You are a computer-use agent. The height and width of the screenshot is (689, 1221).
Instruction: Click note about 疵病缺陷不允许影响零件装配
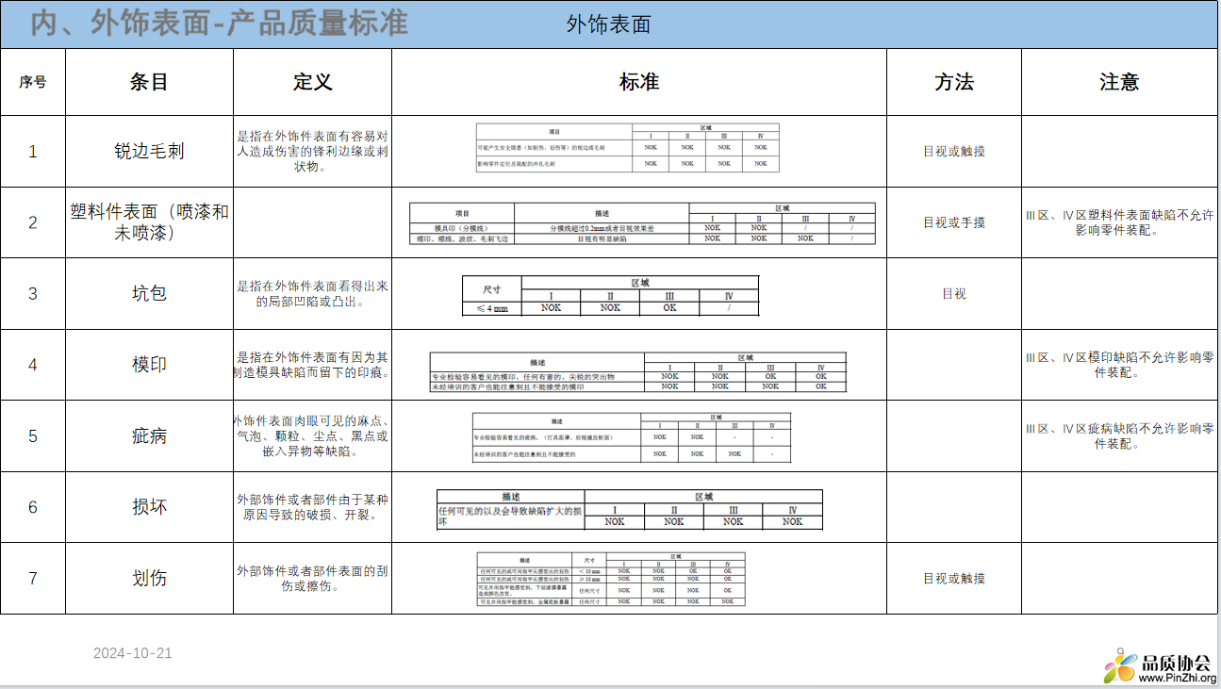point(1119,436)
